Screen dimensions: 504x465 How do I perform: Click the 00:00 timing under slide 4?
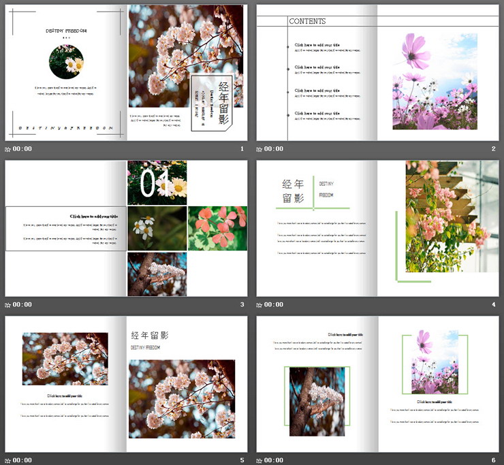(274, 305)
